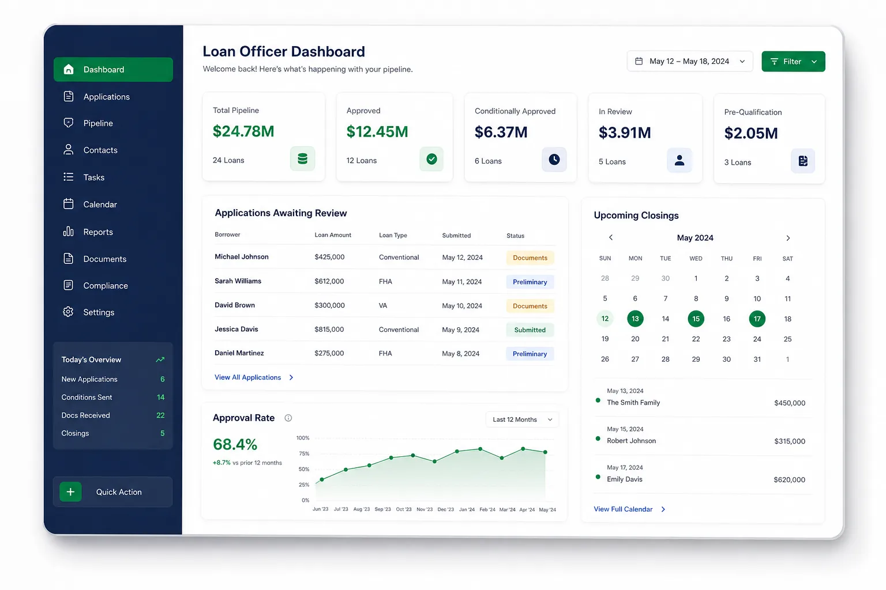This screenshot has width=886, height=590.
Task: Click borrower name Daniel Martinez
Action: (239, 353)
